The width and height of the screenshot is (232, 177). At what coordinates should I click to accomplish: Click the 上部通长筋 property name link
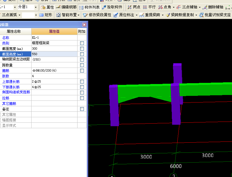pyautogui.click(x=11, y=81)
